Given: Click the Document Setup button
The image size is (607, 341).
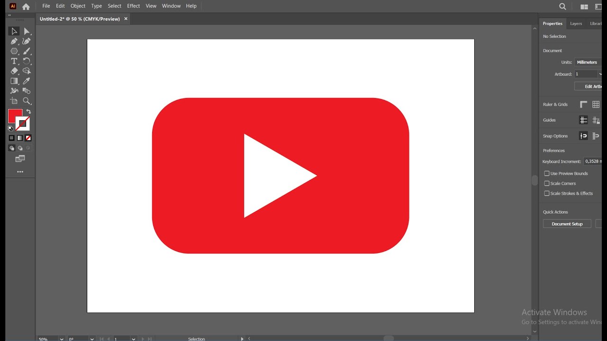Looking at the screenshot, I should (567, 224).
